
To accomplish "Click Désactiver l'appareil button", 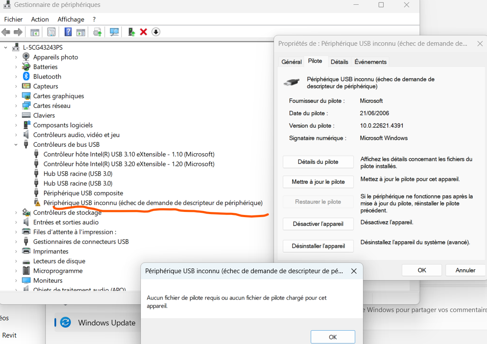I will pos(318,224).
